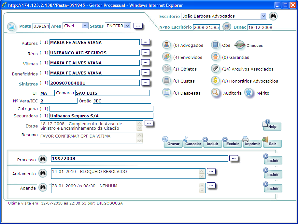
Task: Open the ellipsis button beside Autores
Action: pos(146,42)
